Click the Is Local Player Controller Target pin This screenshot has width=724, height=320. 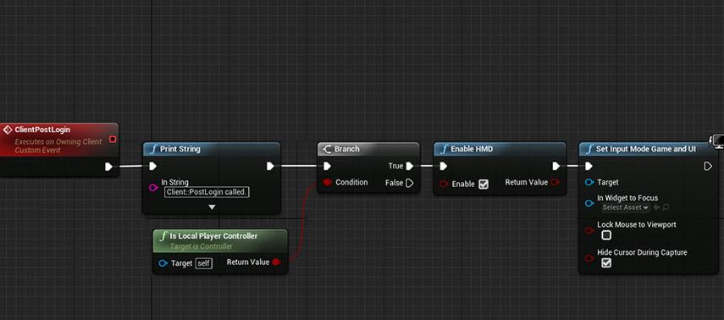163,263
